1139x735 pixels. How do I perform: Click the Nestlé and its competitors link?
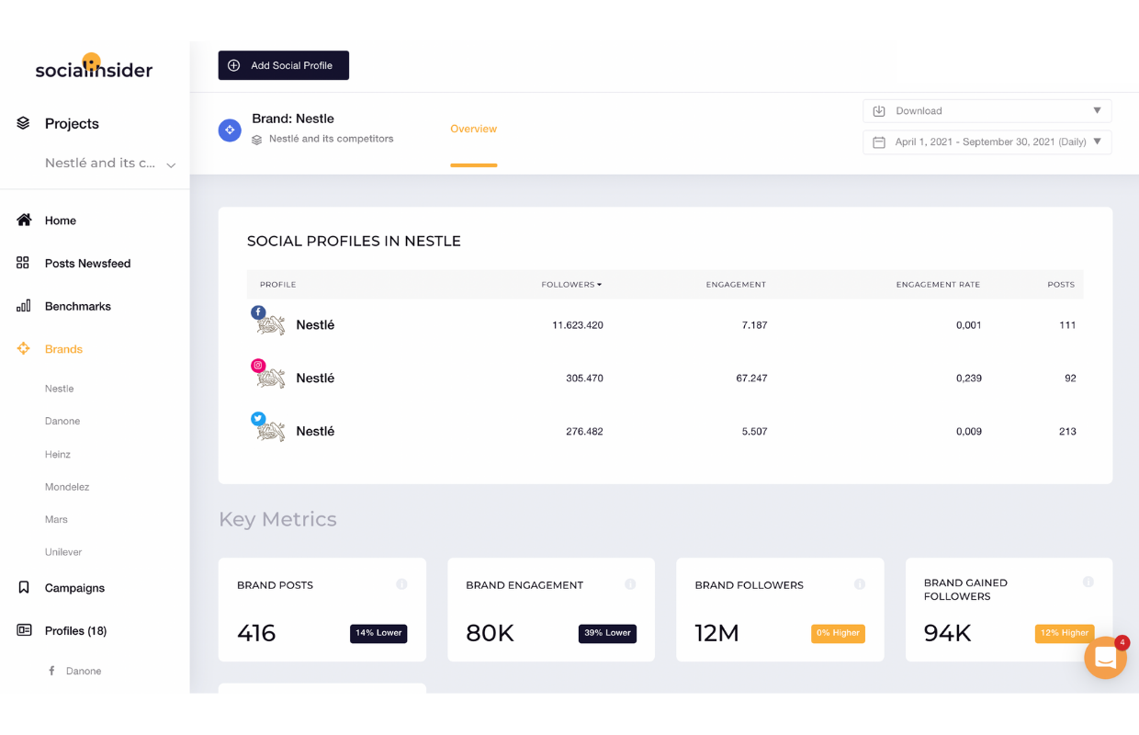pyautogui.click(x=331, y=140)
